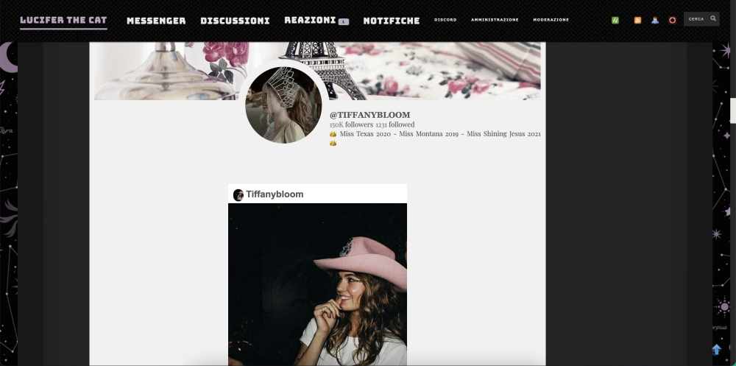Viewport: 736px width, 366px height.
Task: Click the Lucifer The Cat site title
Action: [x=63, y=20]
